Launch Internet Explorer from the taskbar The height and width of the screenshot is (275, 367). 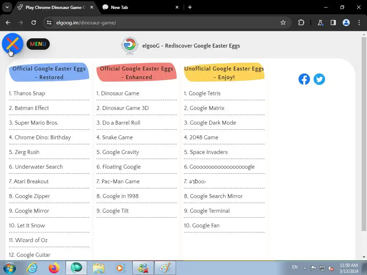pyautogui.click(x=32, y=268)
